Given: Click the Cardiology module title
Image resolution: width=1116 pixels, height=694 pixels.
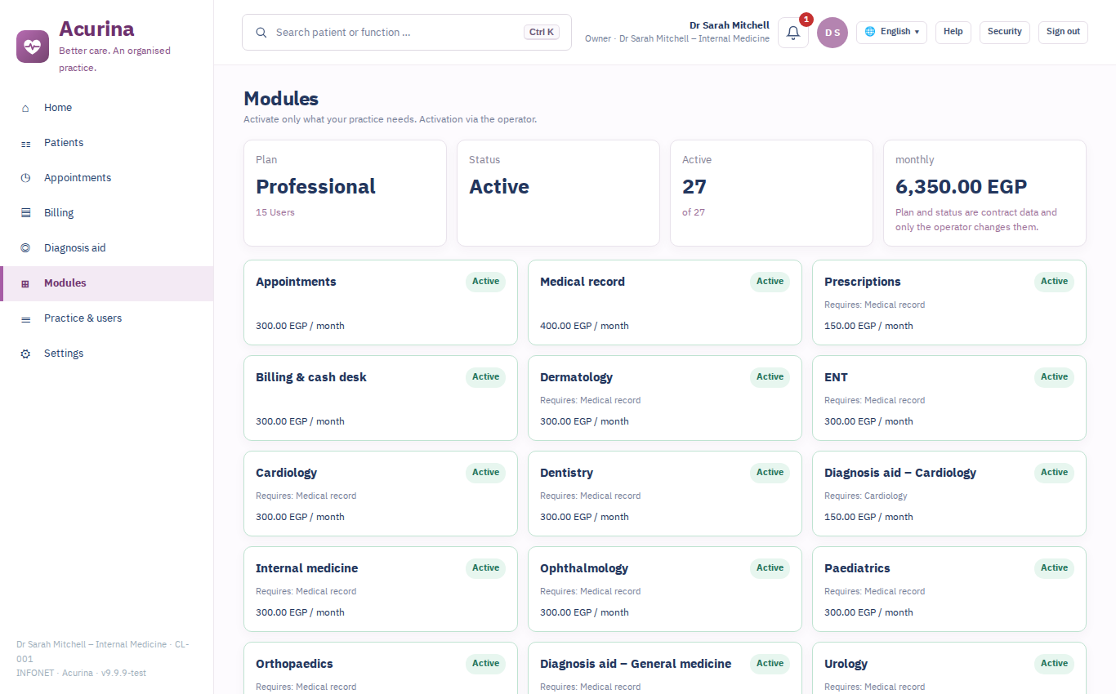Looking at the screenshot, I should [x=286, y=473].
